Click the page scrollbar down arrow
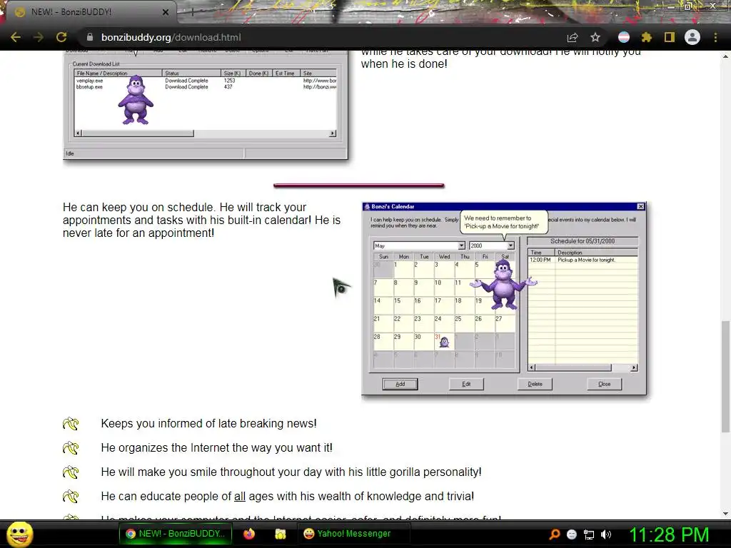This screenshot has width=731, height=548. [x=725, y=514]
